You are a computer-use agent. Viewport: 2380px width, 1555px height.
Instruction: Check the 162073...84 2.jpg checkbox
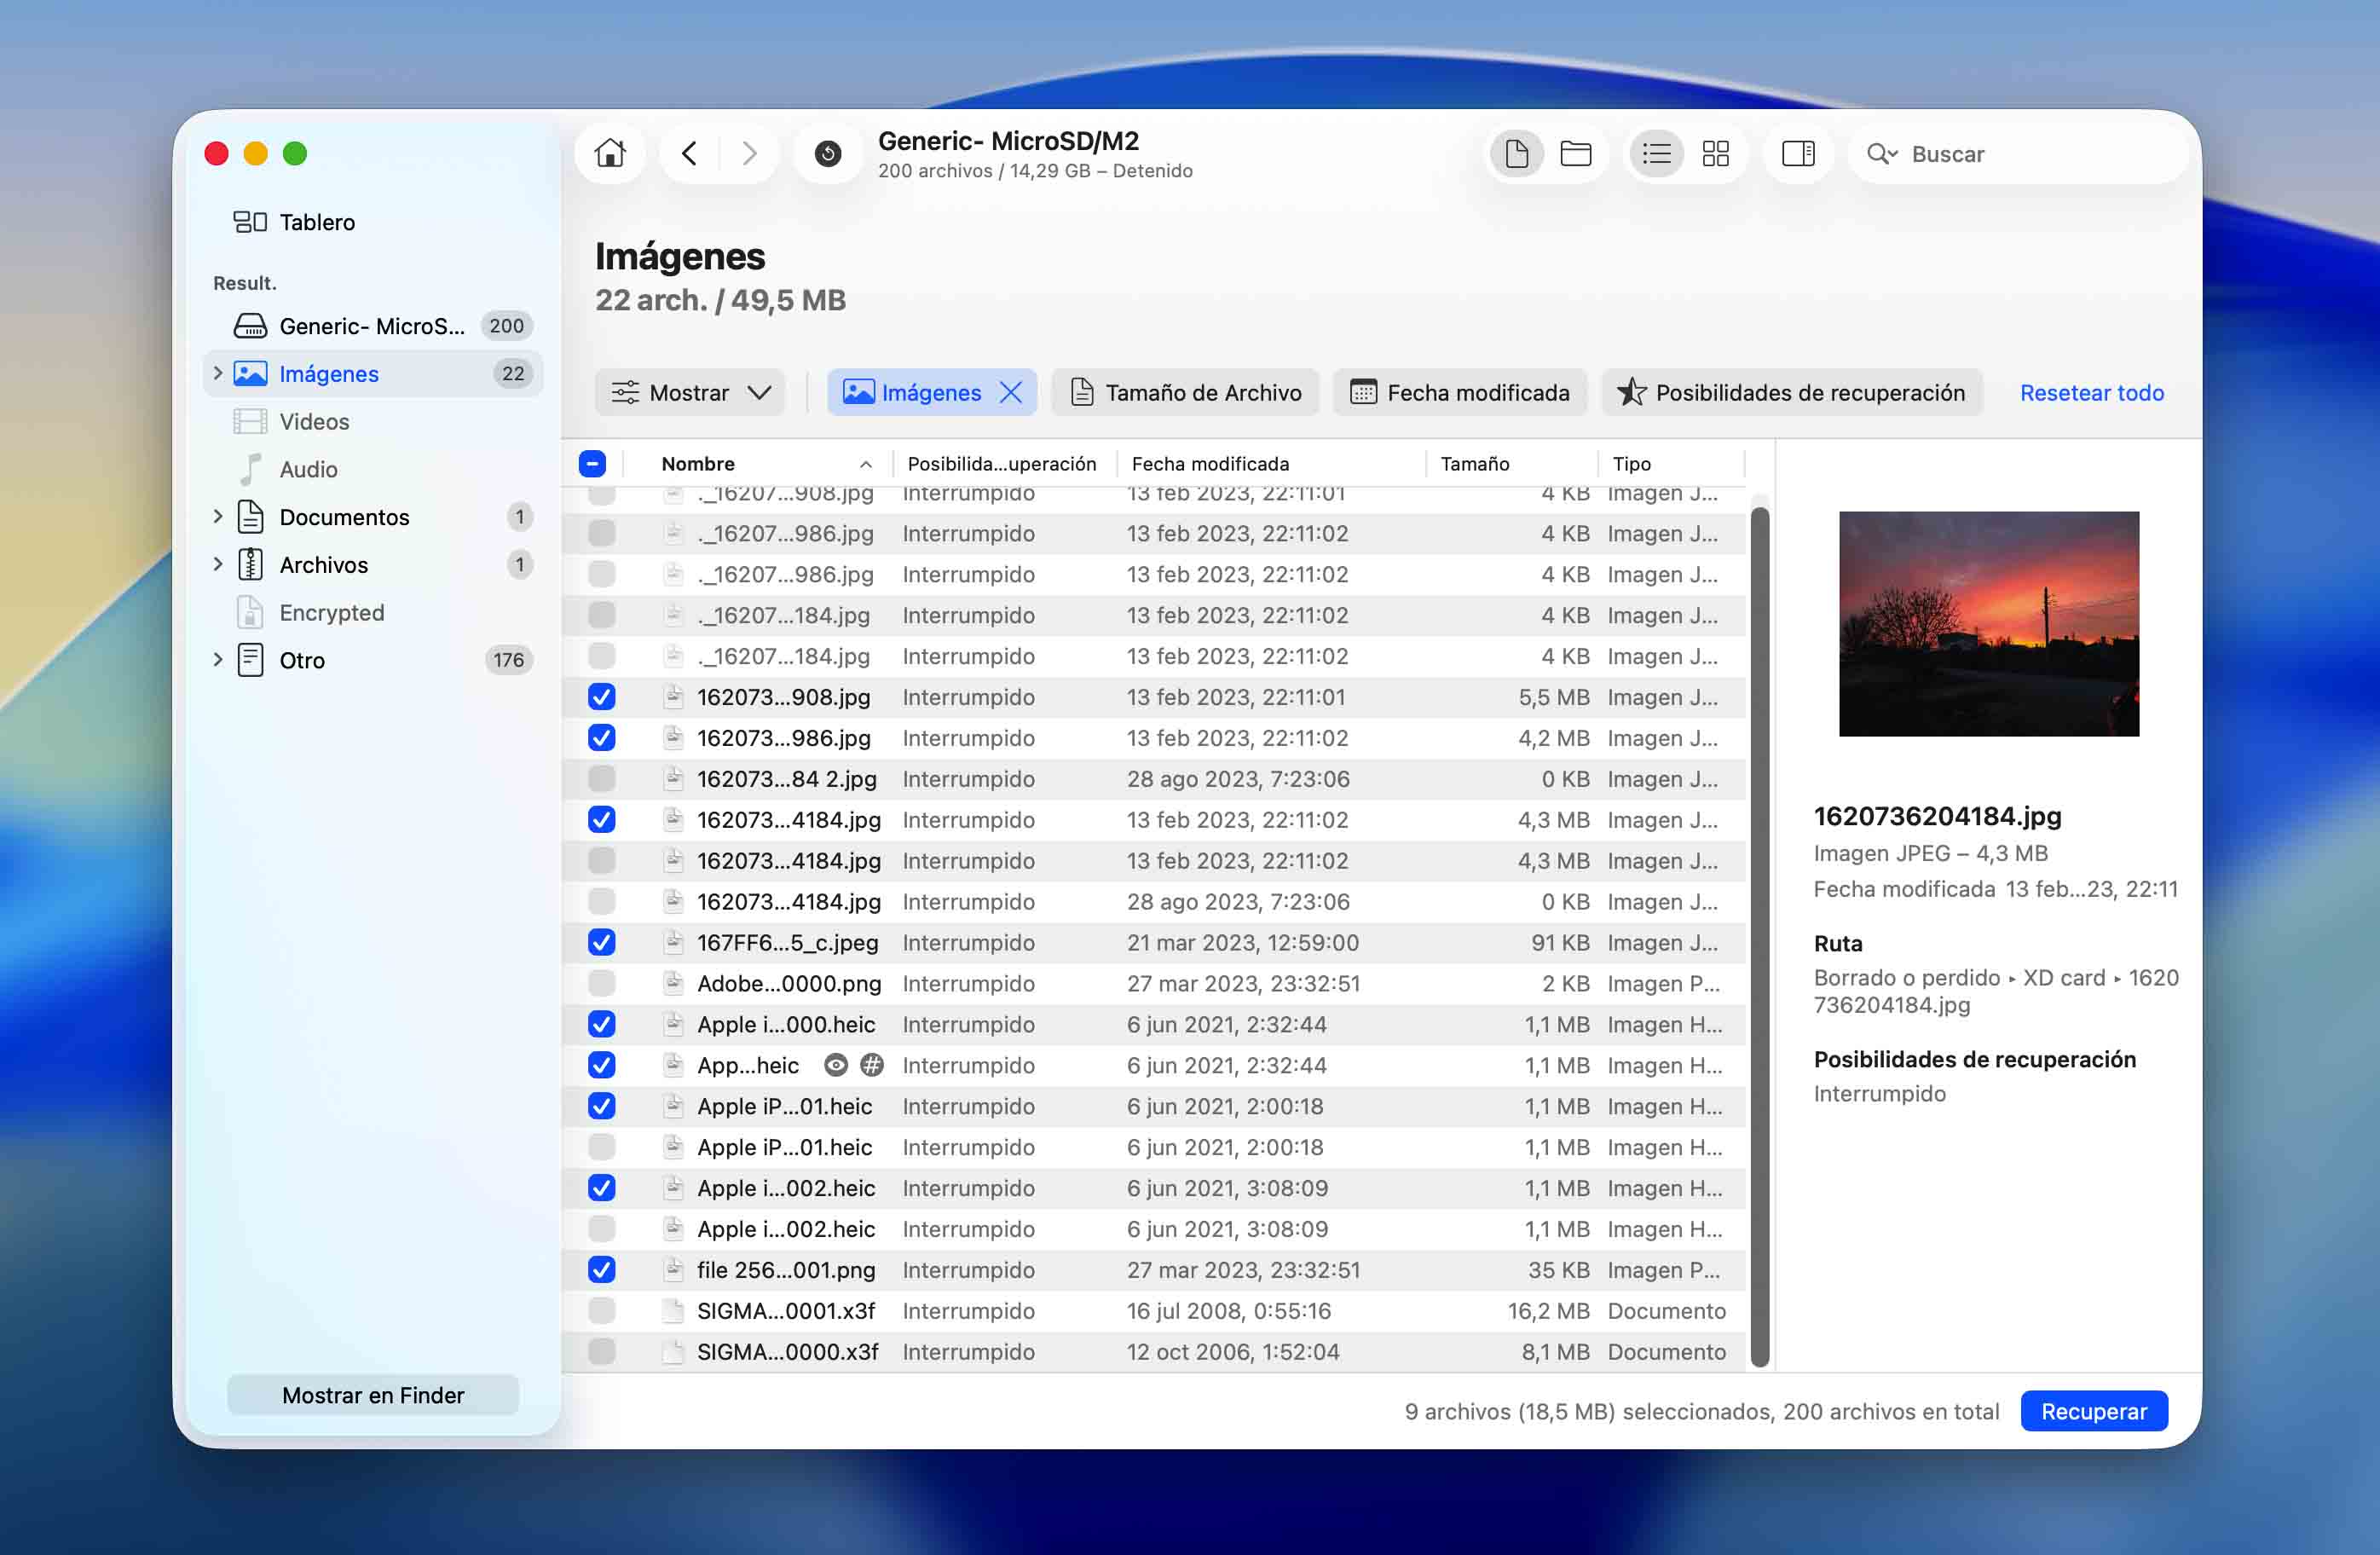(x=601, y=779)
